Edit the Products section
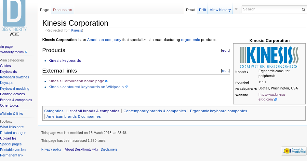This screenshot has height=161, width=307. 225,50
